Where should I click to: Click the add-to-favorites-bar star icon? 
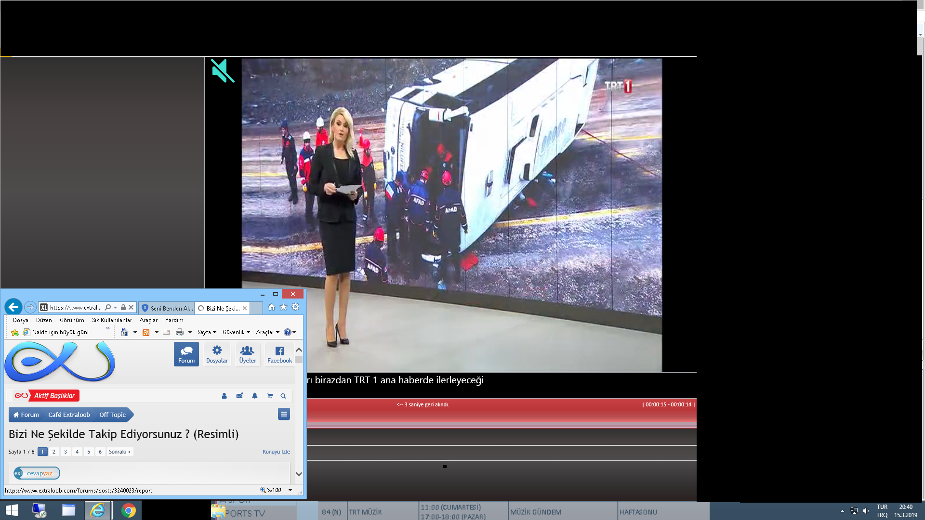point(15,332)
